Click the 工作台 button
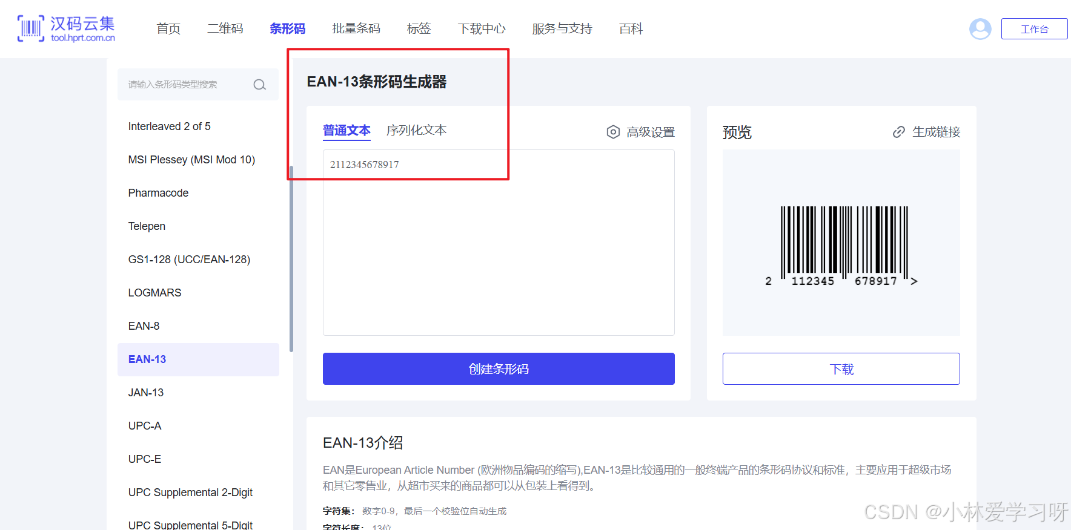Screen dimensions: 1071x530 tap(1035, 29)
